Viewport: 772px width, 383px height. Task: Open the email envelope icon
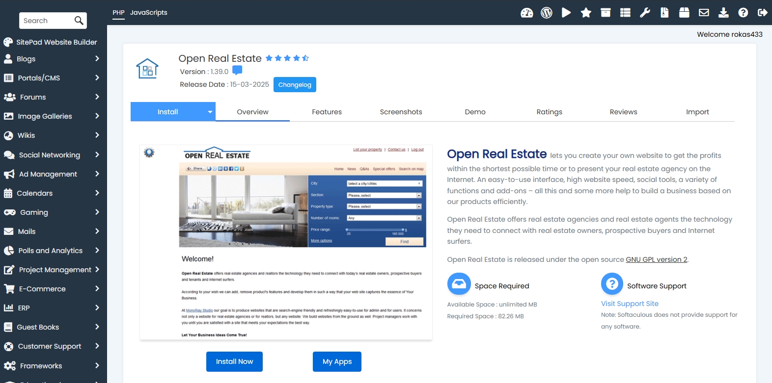pos(704,13)
